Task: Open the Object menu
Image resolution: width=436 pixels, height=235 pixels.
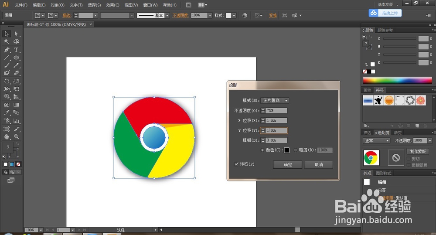Action: click(x=58, y=5)
